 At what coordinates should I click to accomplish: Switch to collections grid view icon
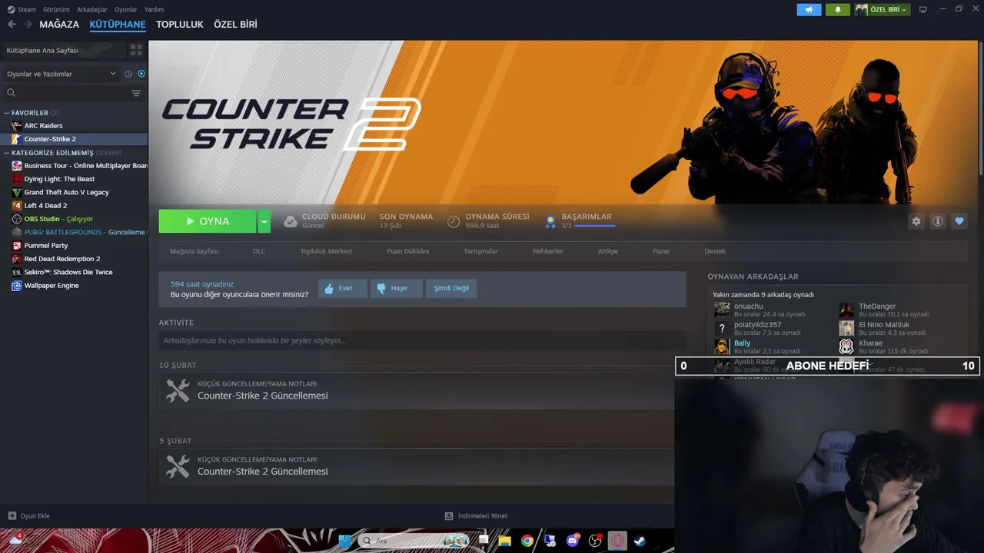(136, 50)
